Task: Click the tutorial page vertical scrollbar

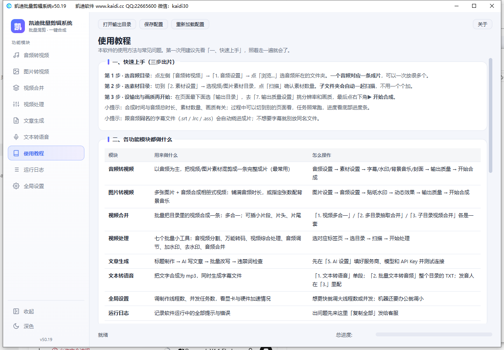Action: click(x=491, y=115)
